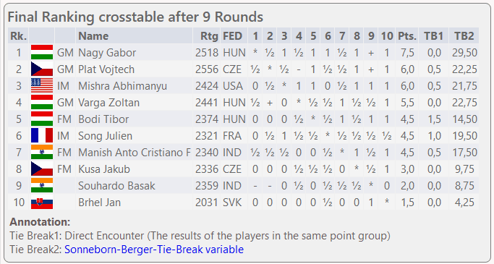Viewport: 494px width, 264px height.
Task: Click Hungarian flag beside Nagy Gabor
Action: coord(42,52)
